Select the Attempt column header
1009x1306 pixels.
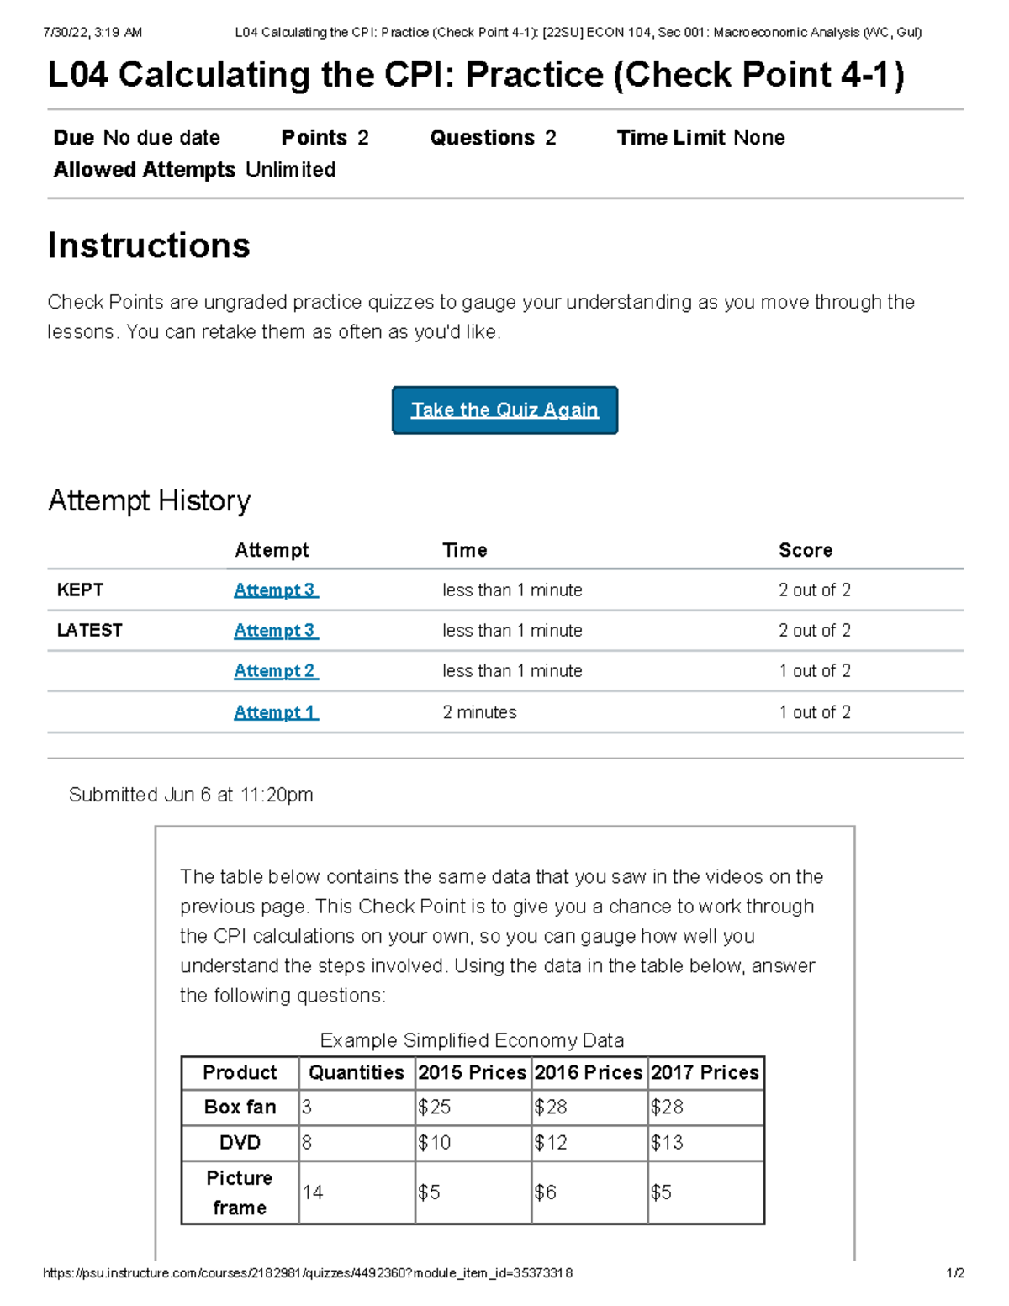point(272,550)
